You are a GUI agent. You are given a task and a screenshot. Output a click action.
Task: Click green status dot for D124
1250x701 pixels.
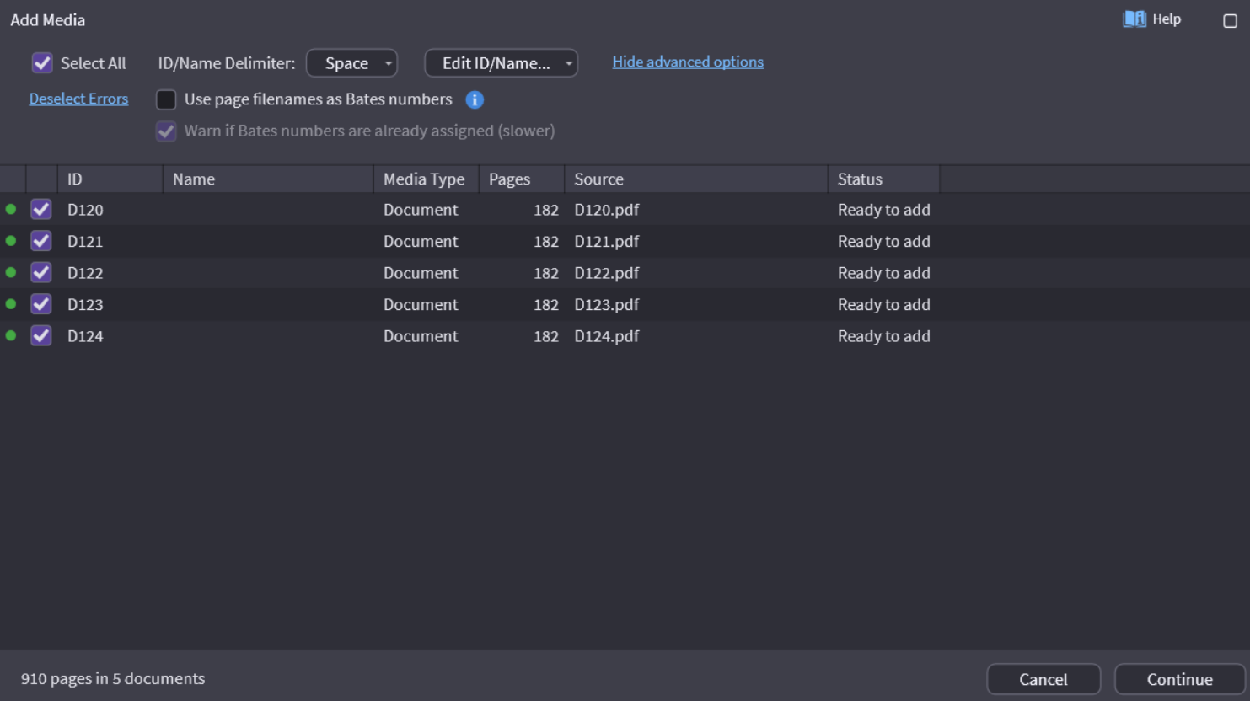coord(11,336)
